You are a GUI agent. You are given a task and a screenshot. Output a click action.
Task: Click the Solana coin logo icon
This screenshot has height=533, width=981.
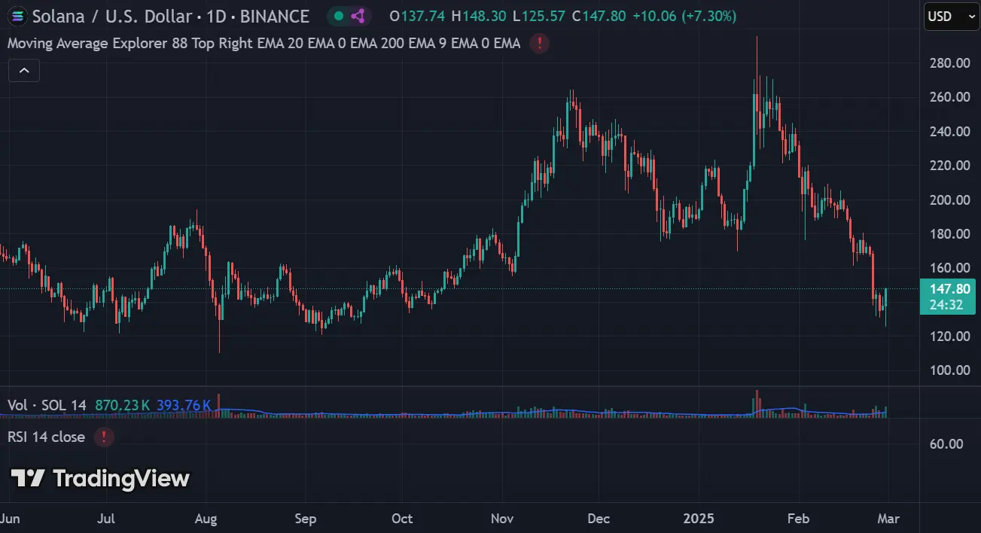(17, 16)
